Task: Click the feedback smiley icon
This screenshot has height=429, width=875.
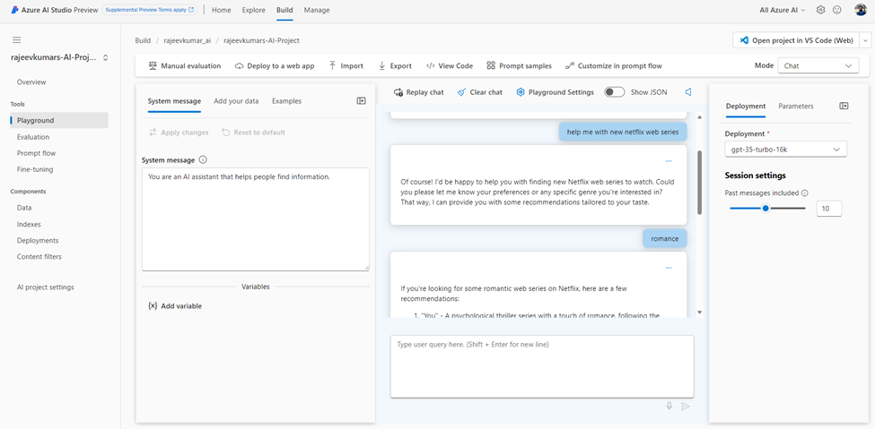Action: [837, 10]
